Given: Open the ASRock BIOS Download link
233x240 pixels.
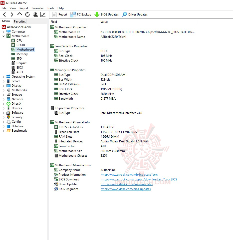Looking at the screenshot, I should tap(139, 179).
